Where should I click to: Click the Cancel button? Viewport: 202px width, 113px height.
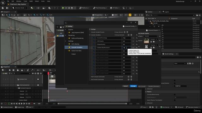[126, 86]
